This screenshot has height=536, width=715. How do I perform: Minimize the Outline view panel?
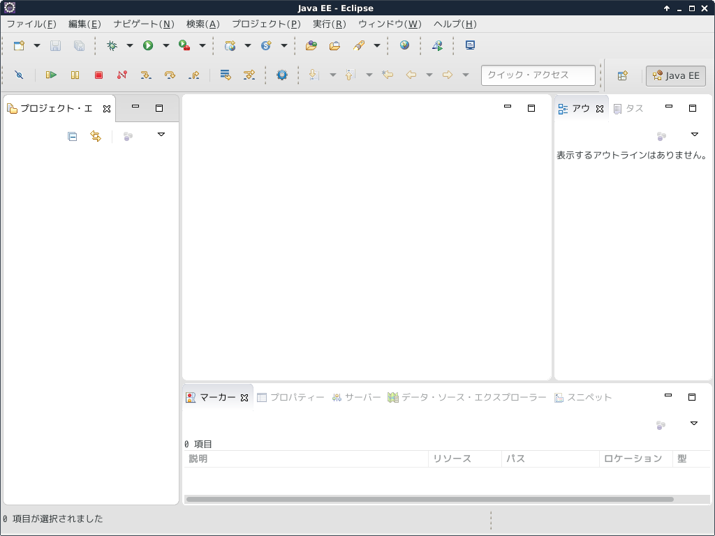click(669, 106)
